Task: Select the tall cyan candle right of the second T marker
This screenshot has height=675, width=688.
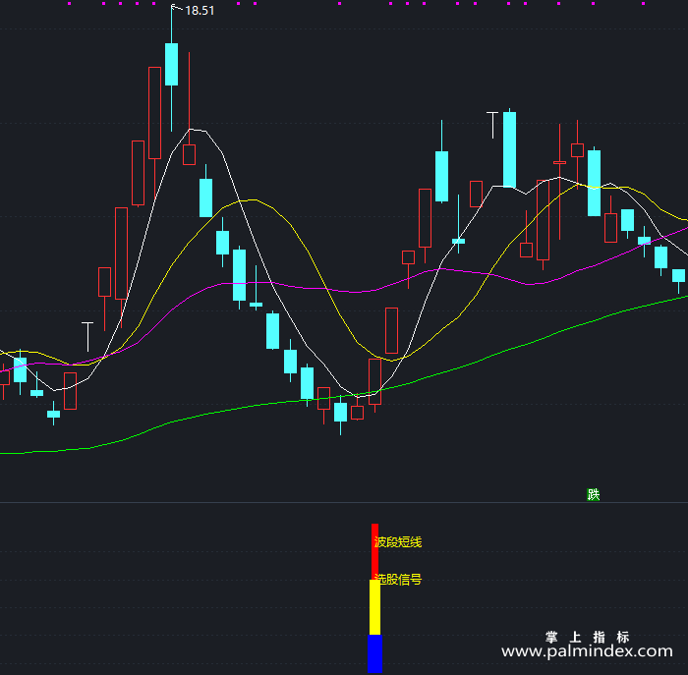Action: (509, 149)
